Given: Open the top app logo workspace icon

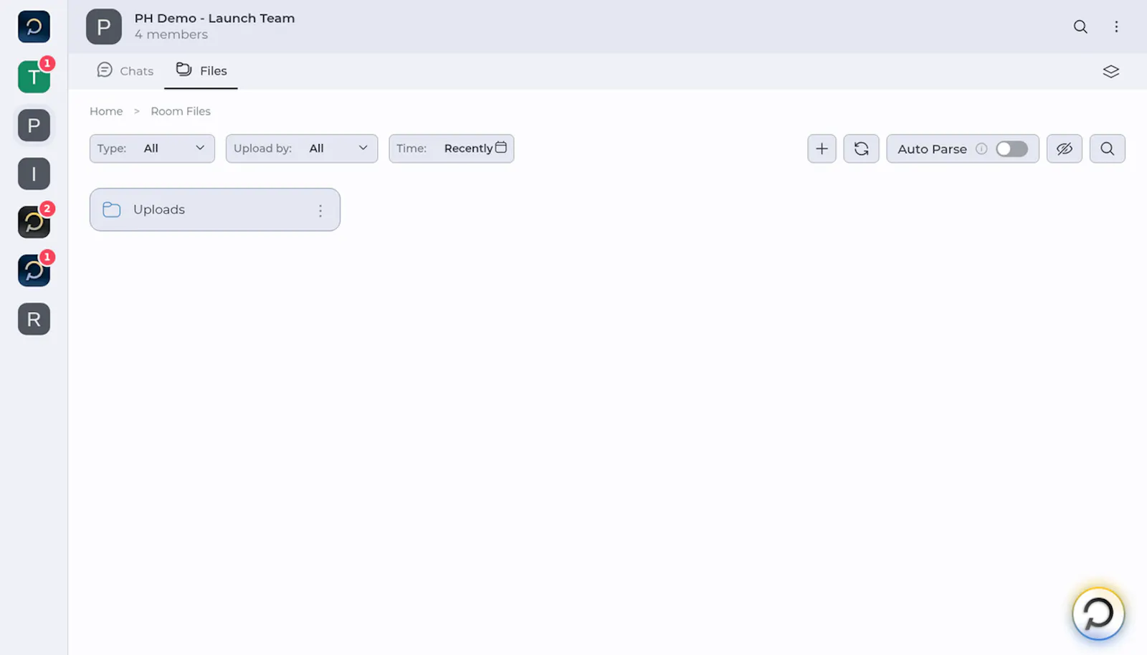Looking at the screenshot, I should [34, 27].
